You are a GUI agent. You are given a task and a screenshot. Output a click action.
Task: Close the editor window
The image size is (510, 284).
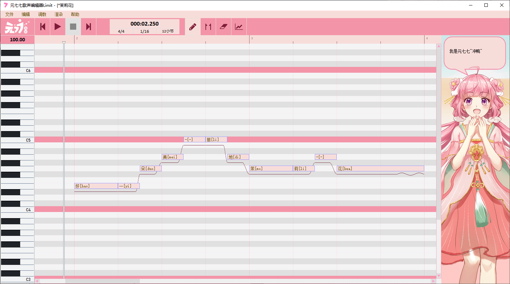(502, 5)
